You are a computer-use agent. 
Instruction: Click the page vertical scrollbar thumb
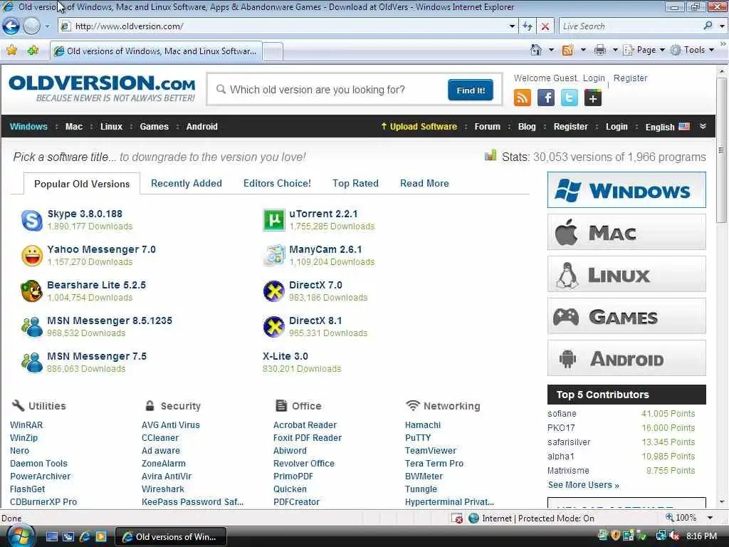click(722, 150)
